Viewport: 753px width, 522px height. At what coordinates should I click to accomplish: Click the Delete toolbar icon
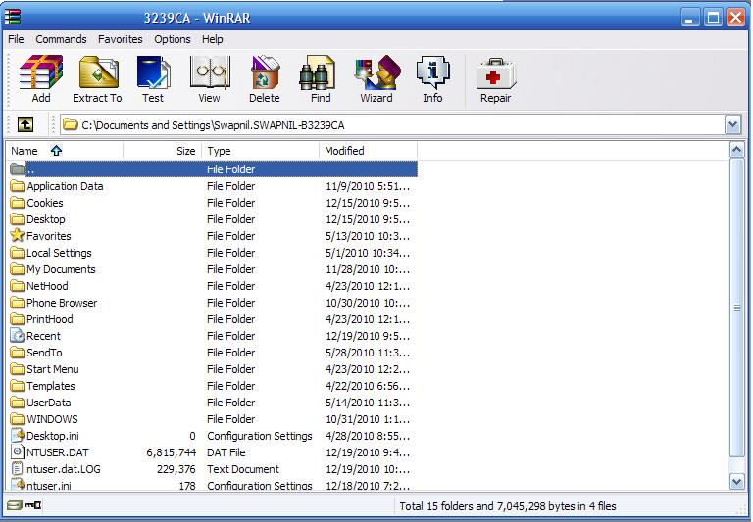265,72
